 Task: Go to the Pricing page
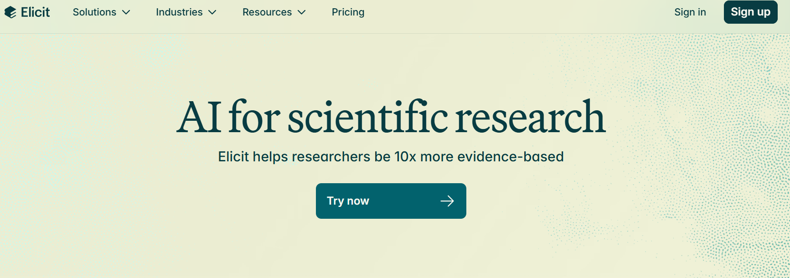pyautogui.click(x=348, y=12)
